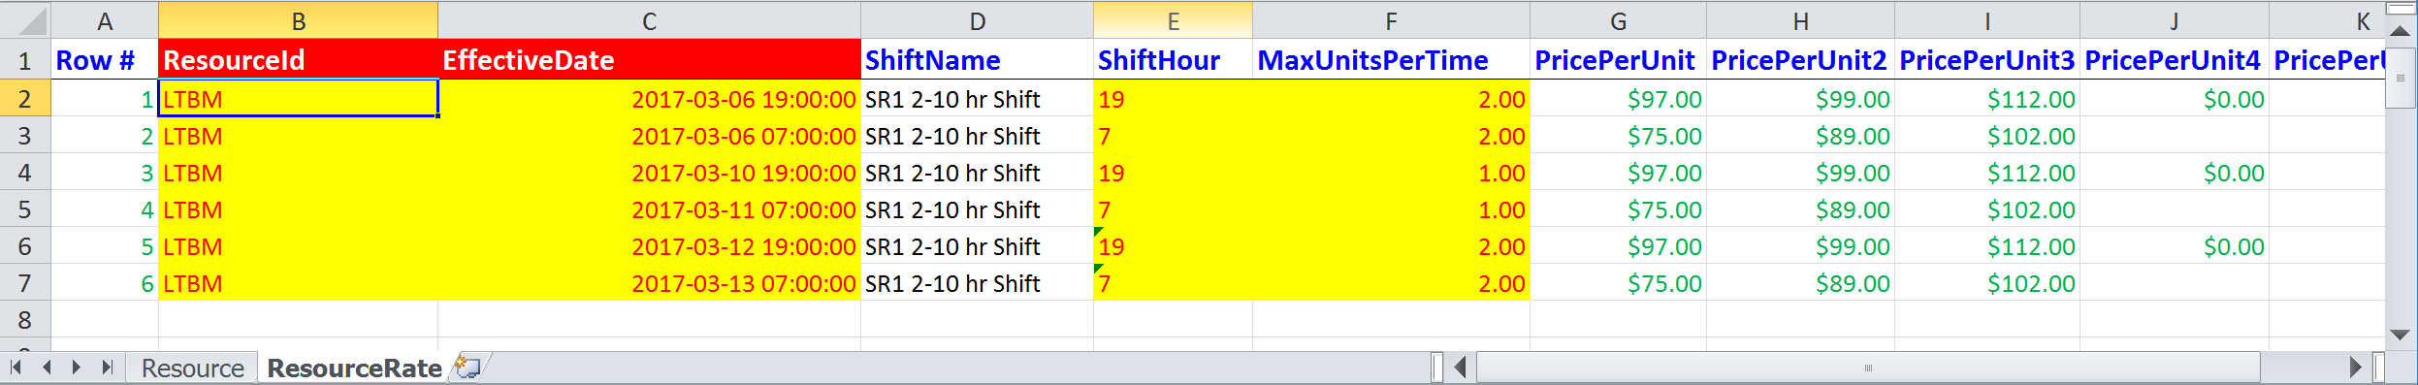
Task: Select row 4 header
Action: click(25, 173)
